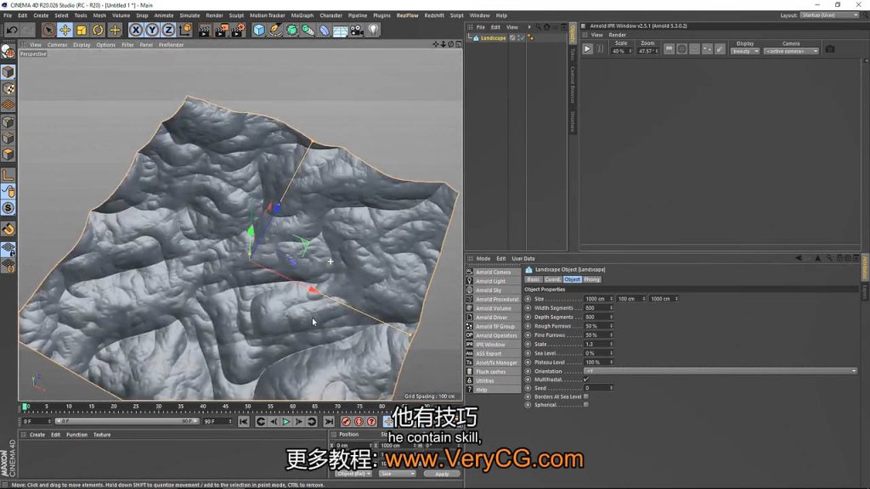Switch to the Coord. tab
This screenshot has width=870, height=489.
tap(552, 279)
